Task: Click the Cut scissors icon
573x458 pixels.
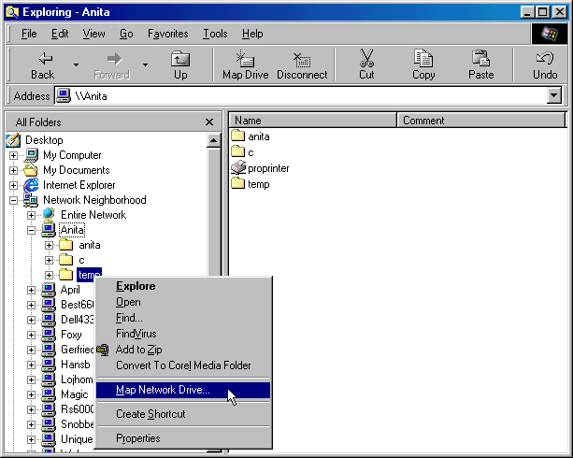Action: coord(366,59)
